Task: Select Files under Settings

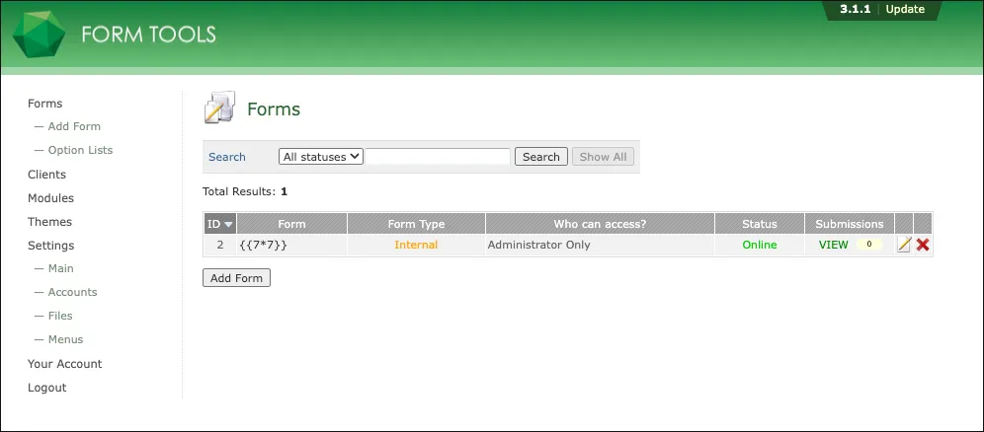Action: 60,316
